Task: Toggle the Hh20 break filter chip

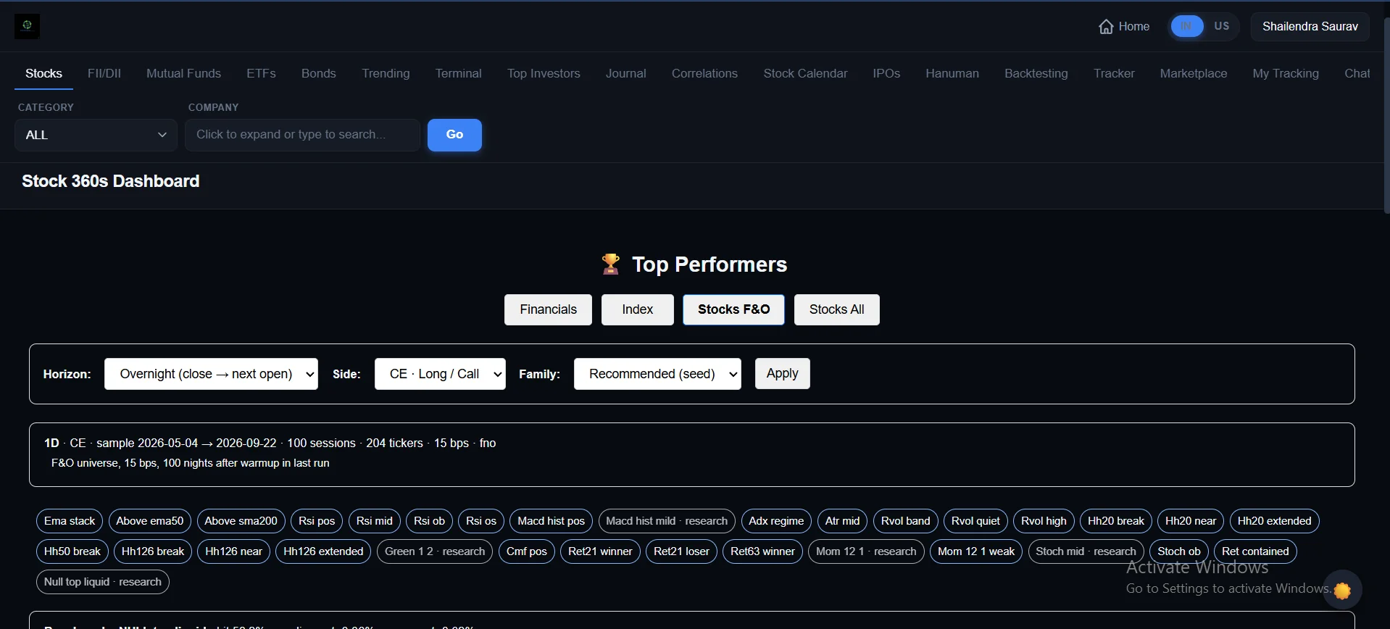Action: 1115,521
